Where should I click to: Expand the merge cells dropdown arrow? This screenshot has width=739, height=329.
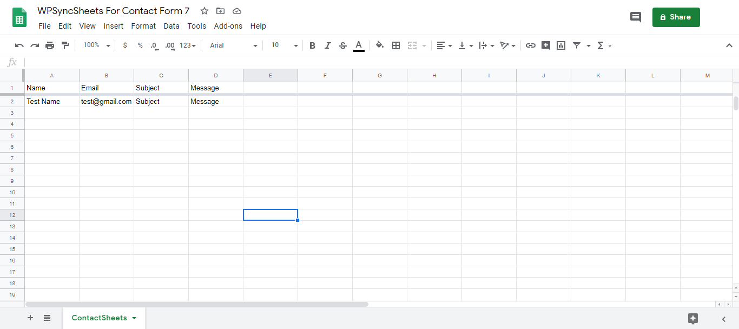[x=424, y=45]
